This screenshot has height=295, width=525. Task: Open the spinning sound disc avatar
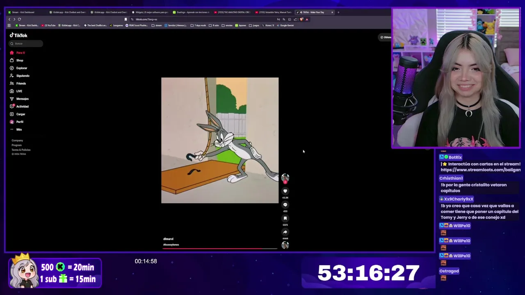285,245
